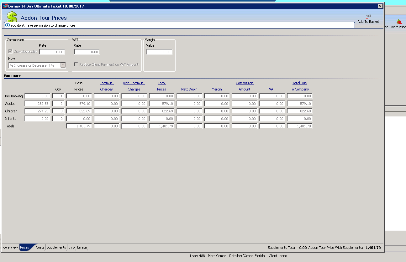Image resolution: width=406 pixels, height=262 pixels.
Task: Click the application icon in the title bar
Action: (5, 6)
